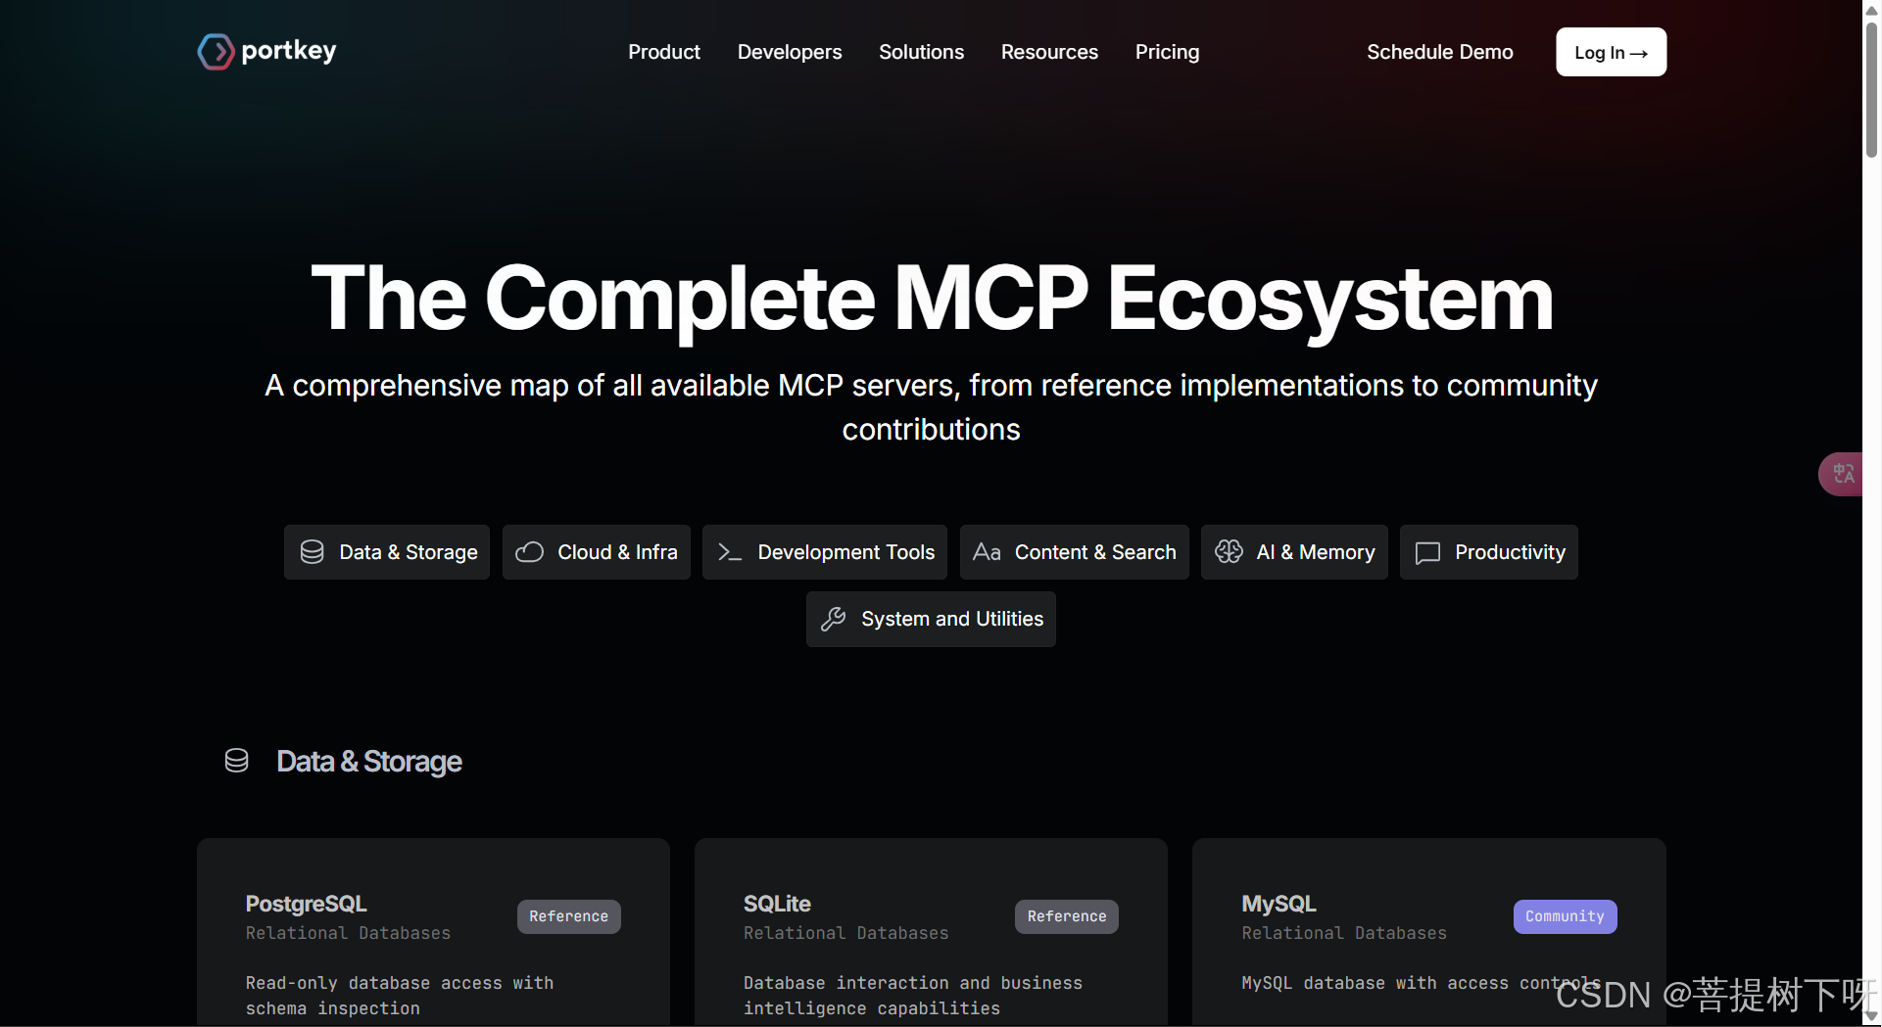Screen dimensions: 1882x1027
Task: Select the Cloud & Infra category
Action: (x=597, y=552)
